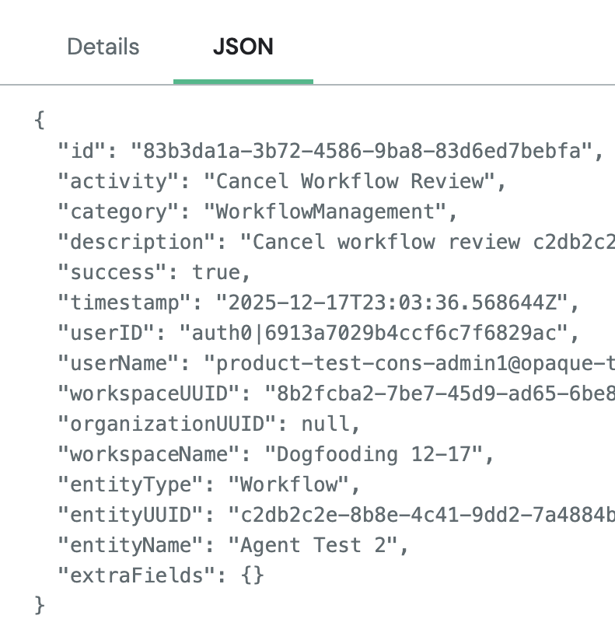
Task: Click the timestamp value 2025-12-17T23:03:36.568644Z
Action: 397,303
